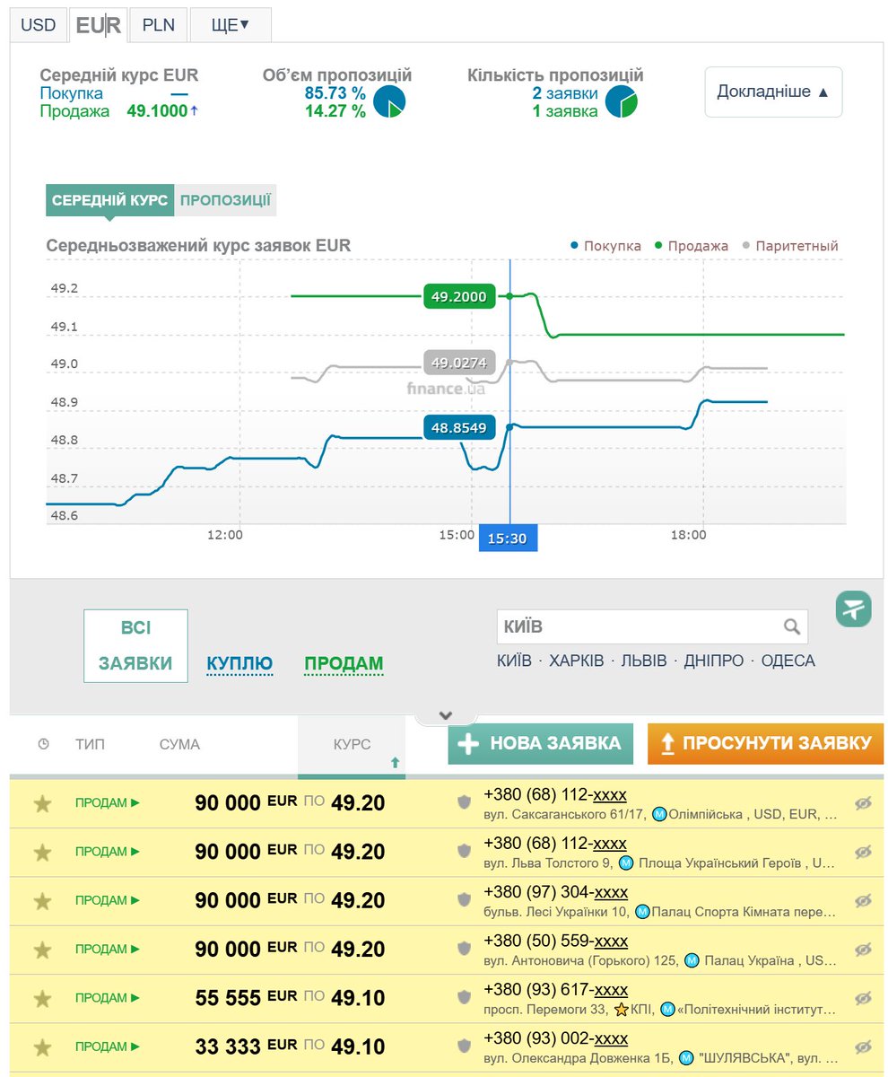Collapse details with Докладніше button
The width and height of the screenshot is (888, 1077).
773,92
